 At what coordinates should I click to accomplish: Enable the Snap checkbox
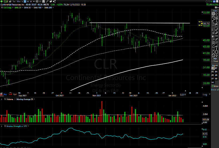(x=213, y=61)
